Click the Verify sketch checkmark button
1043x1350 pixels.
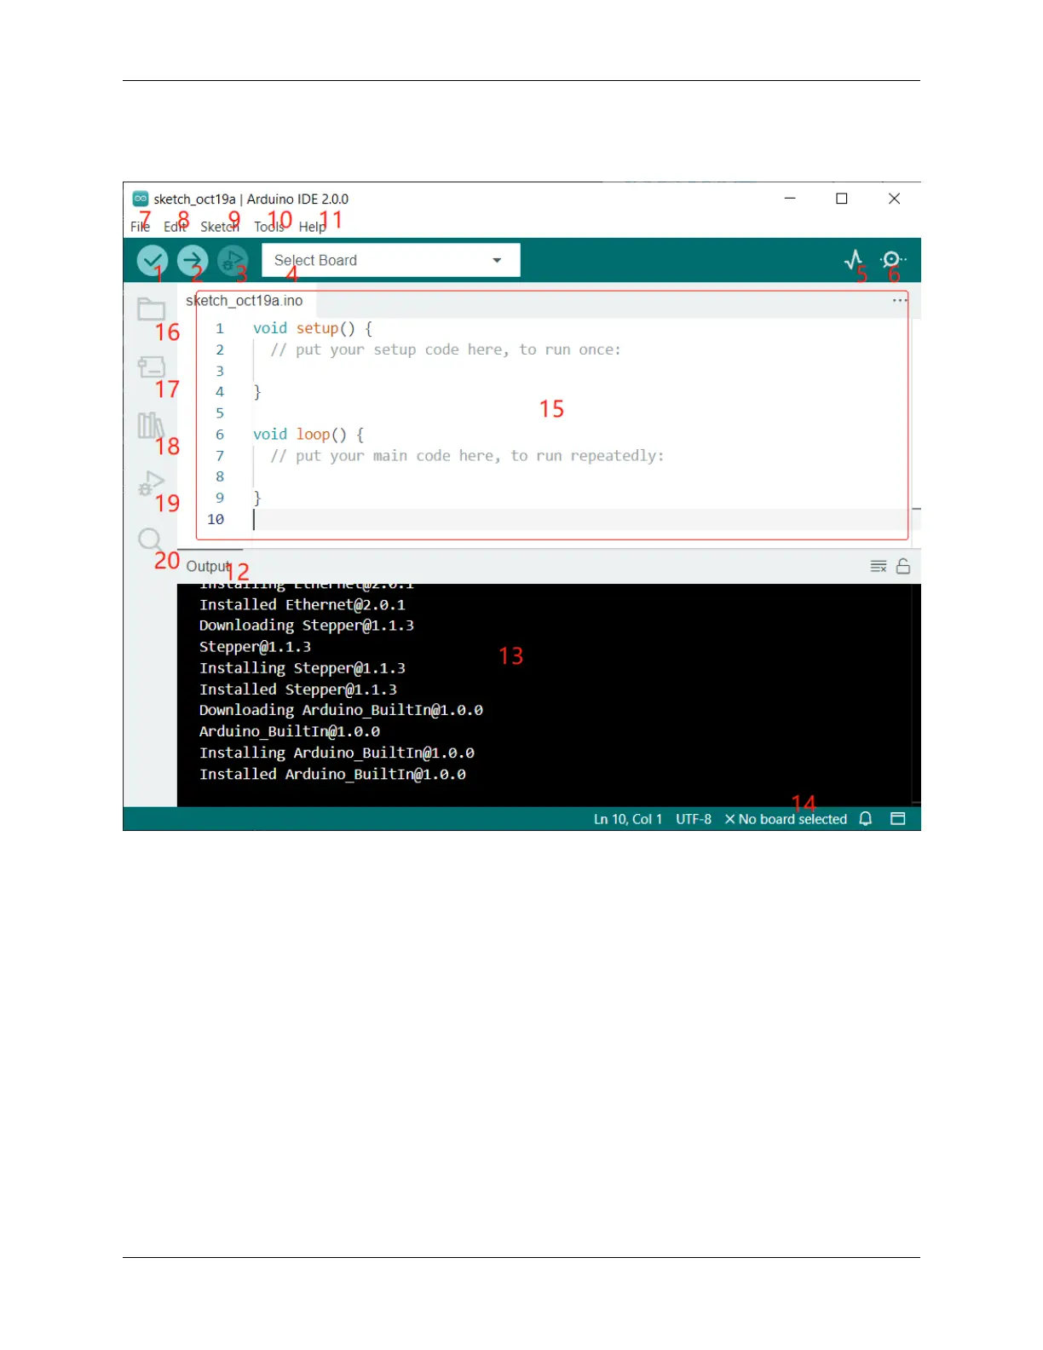[x=153, y=261]
